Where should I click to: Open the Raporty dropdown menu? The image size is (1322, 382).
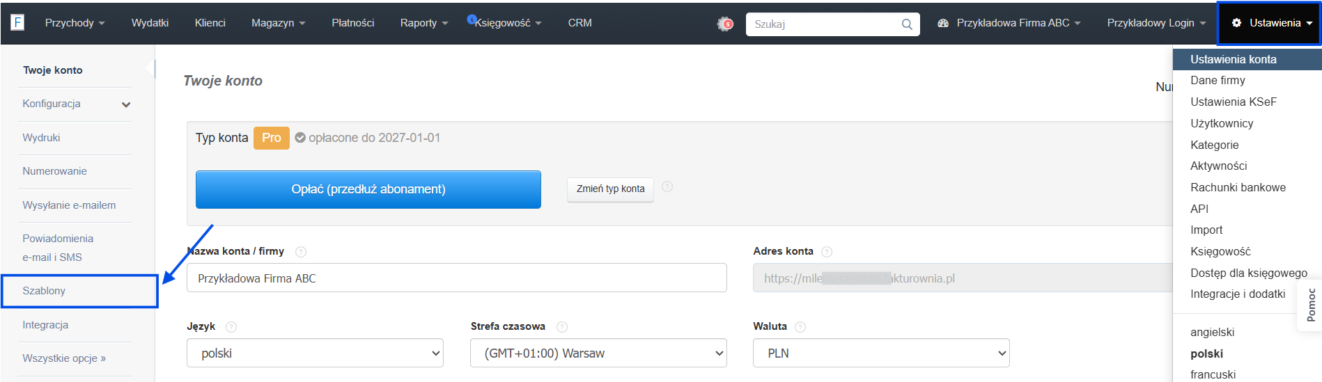pyautogui.click(x=423, y=23)
